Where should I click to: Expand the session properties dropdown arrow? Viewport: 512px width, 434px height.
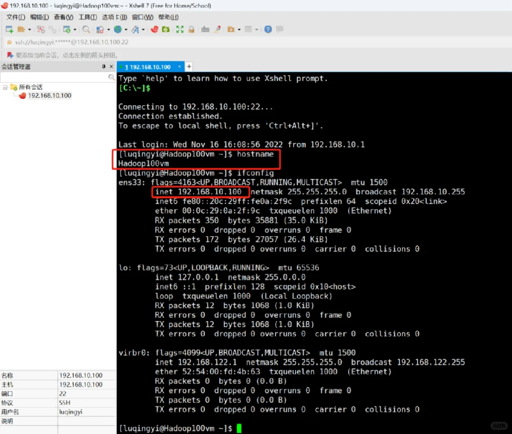click(x=75, y=29)
